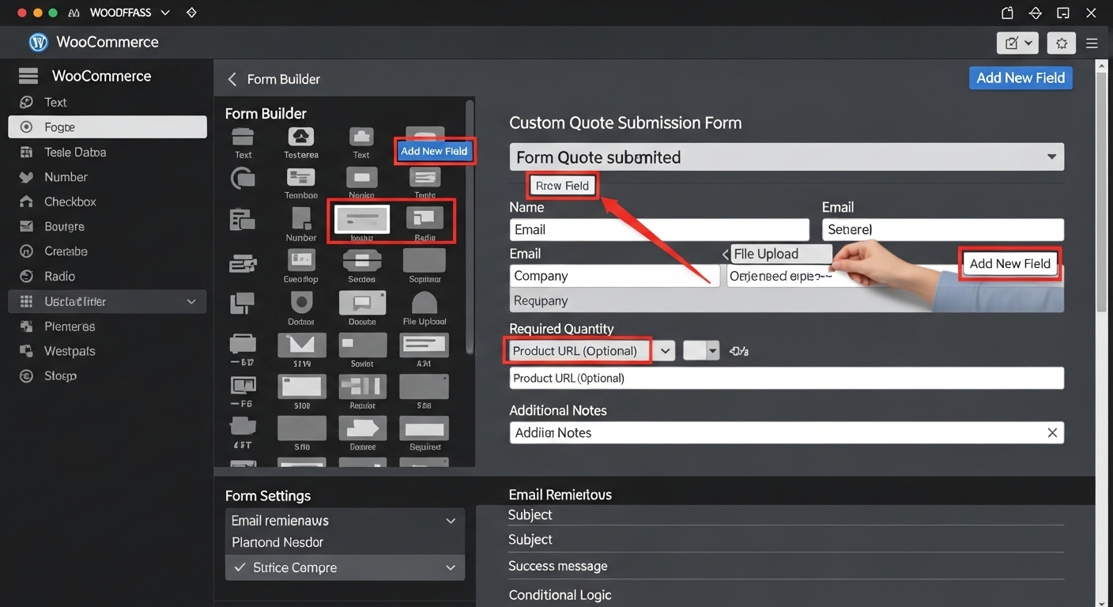Pick the Number field icon in palette

[x=301, y=219]
